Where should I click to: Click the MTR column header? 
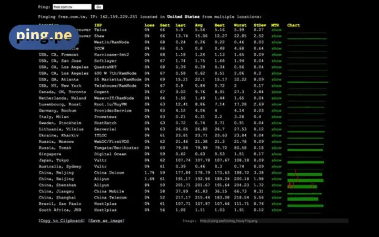[275, 25]
